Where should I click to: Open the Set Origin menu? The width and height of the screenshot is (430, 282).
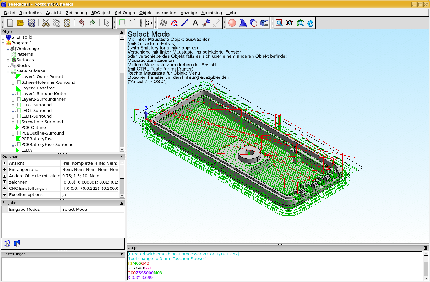click(x=125, y=13)
